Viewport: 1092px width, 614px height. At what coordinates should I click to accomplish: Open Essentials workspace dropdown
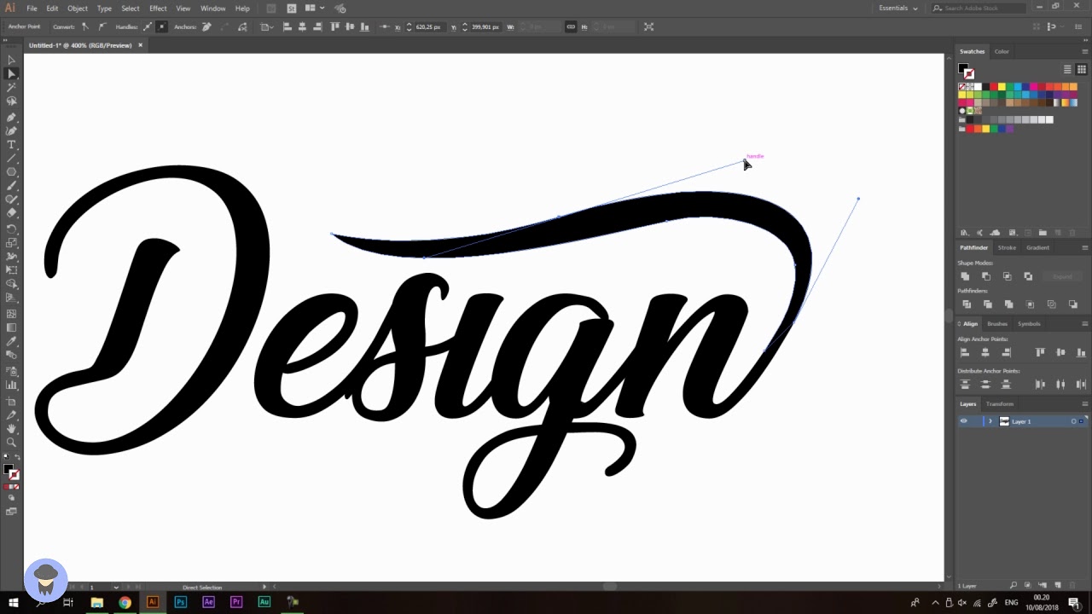pos(898,8)
